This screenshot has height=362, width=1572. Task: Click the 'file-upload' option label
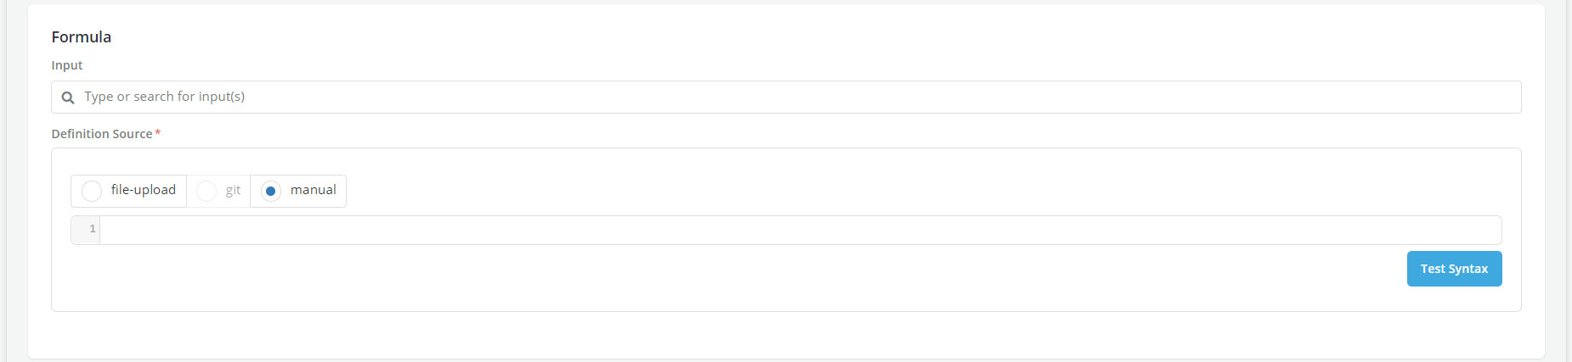pyautogui.click(x=143, y=190)
